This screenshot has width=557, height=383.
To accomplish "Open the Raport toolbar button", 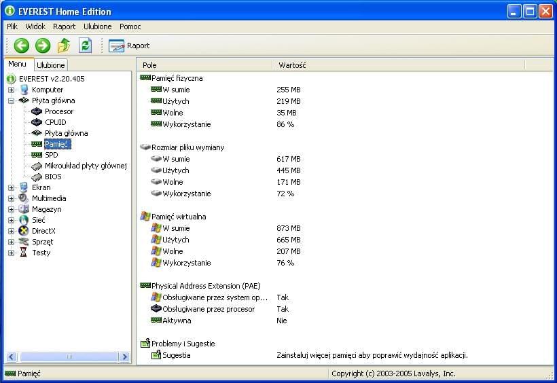I will (130, 45).
